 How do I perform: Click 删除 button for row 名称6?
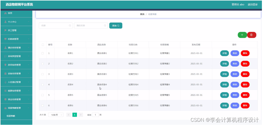tap(245, 105)
